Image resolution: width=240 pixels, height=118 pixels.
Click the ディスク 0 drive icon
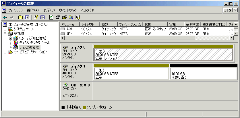tap(65, 47)
